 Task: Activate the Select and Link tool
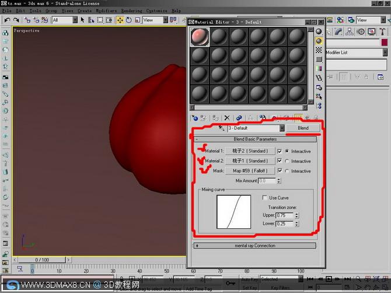point(27,20)
